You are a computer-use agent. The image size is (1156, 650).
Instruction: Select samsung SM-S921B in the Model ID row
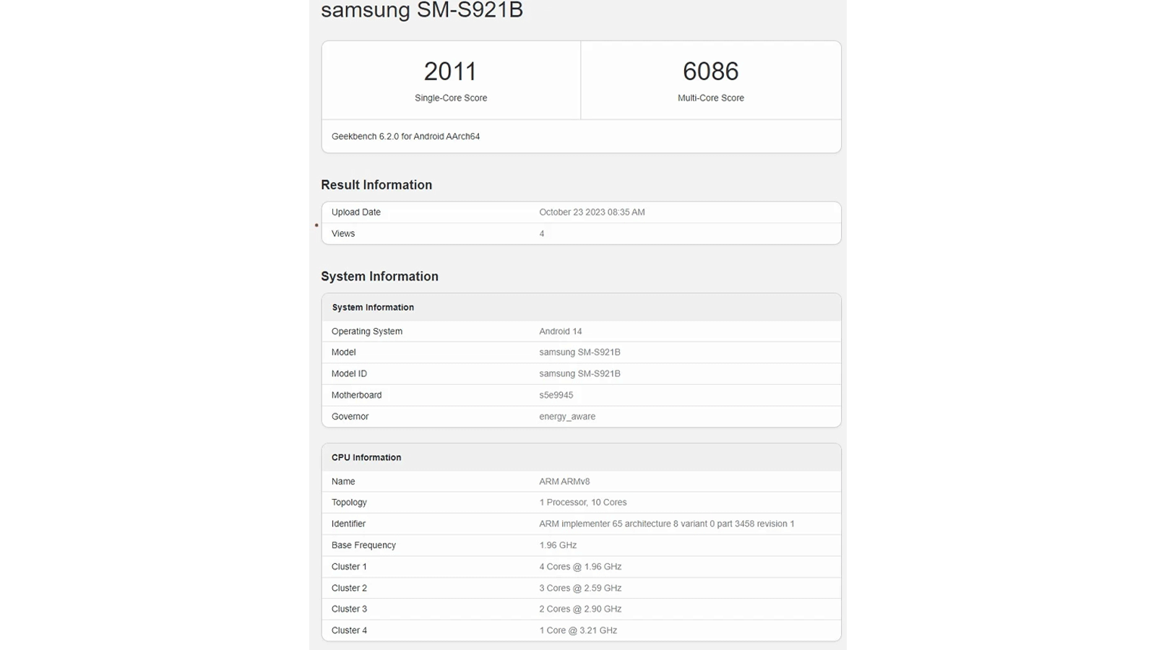579,374
